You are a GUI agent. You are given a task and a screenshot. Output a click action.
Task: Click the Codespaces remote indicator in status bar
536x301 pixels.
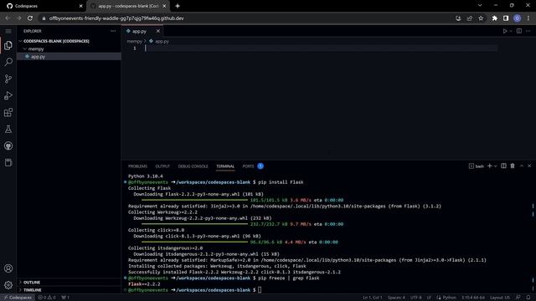coord(18,298)
